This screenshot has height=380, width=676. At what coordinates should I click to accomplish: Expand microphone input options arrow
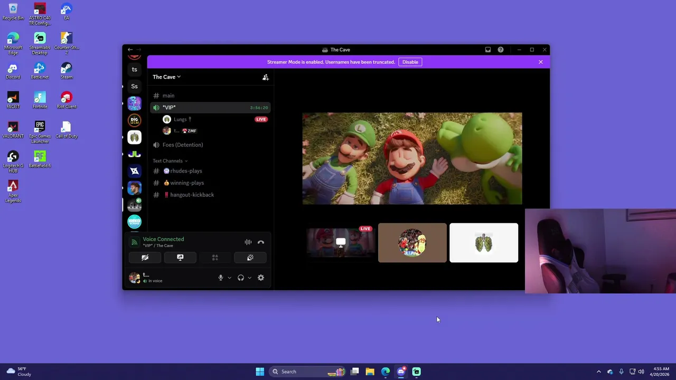[229, 278]
